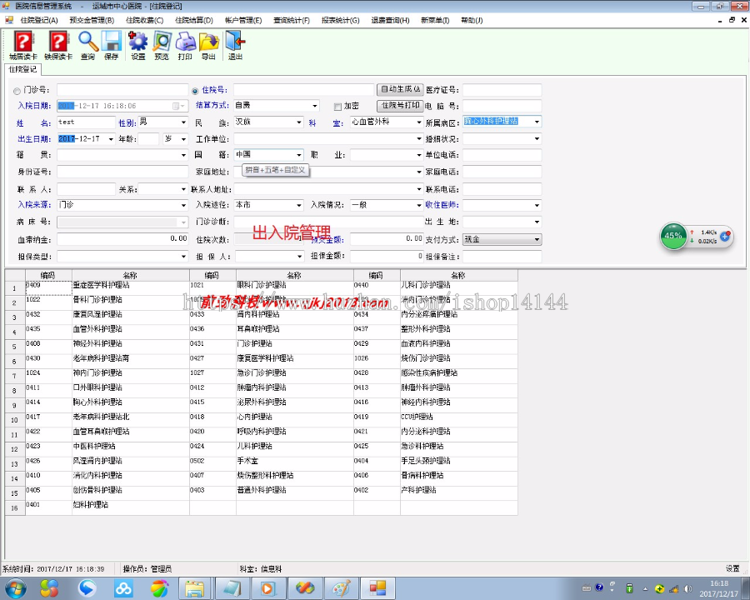
Task: Click the 导出 export folder icon
Action: point(208,42)
